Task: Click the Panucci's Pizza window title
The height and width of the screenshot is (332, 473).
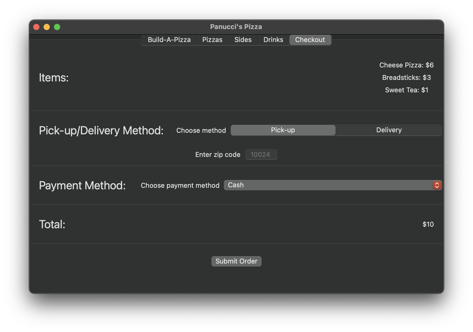Action: [x=236, y=27]
